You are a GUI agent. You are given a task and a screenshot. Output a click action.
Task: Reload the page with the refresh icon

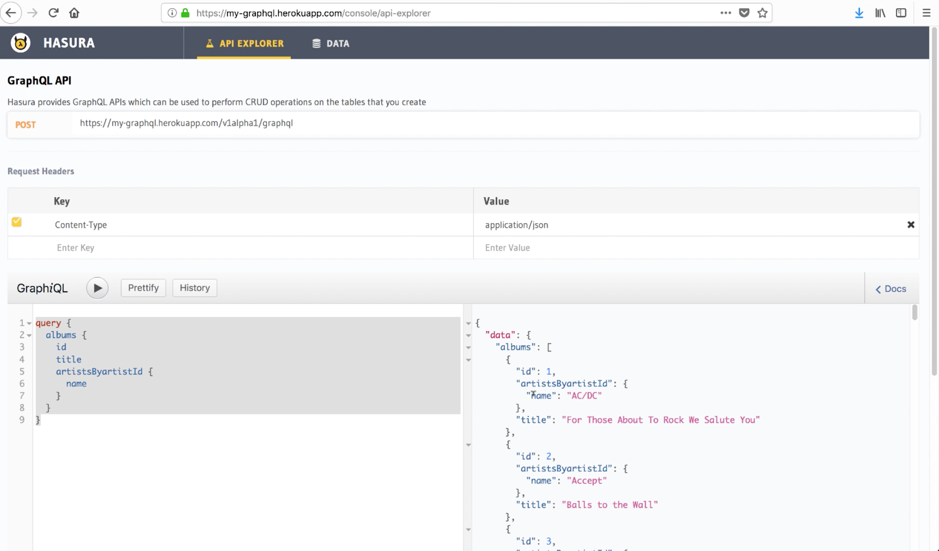point(53,12)
